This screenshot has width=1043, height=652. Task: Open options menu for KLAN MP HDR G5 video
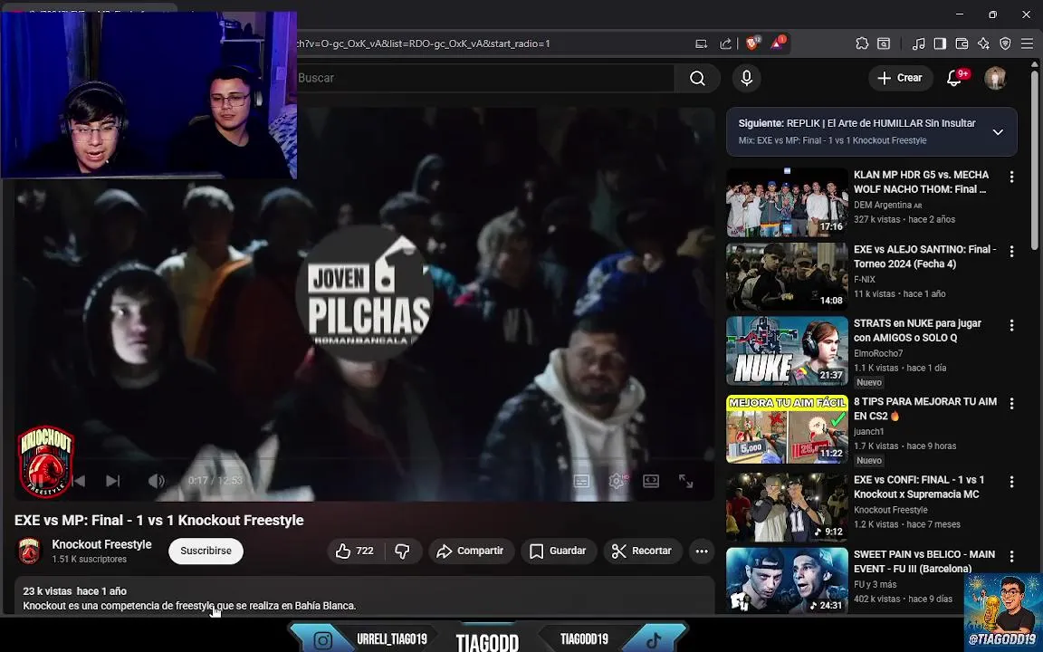[x=1011, y=177]
